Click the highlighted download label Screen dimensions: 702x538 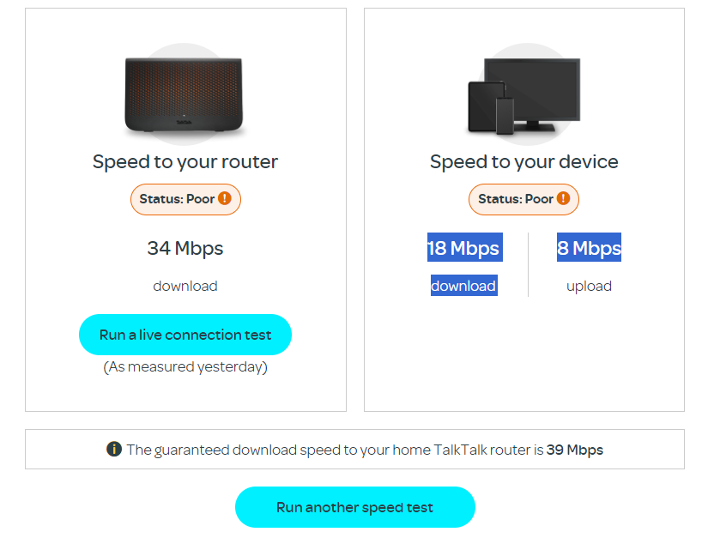pyautogui.click(x=463, y=286)
